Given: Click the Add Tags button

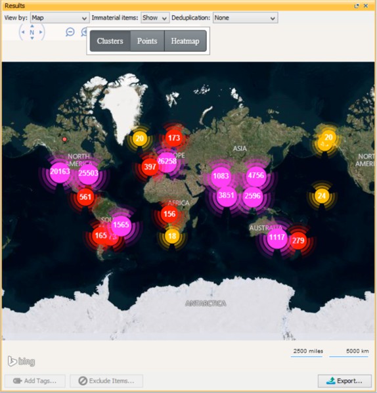Looking at the screenshot, I should click(x=35, y=381).
